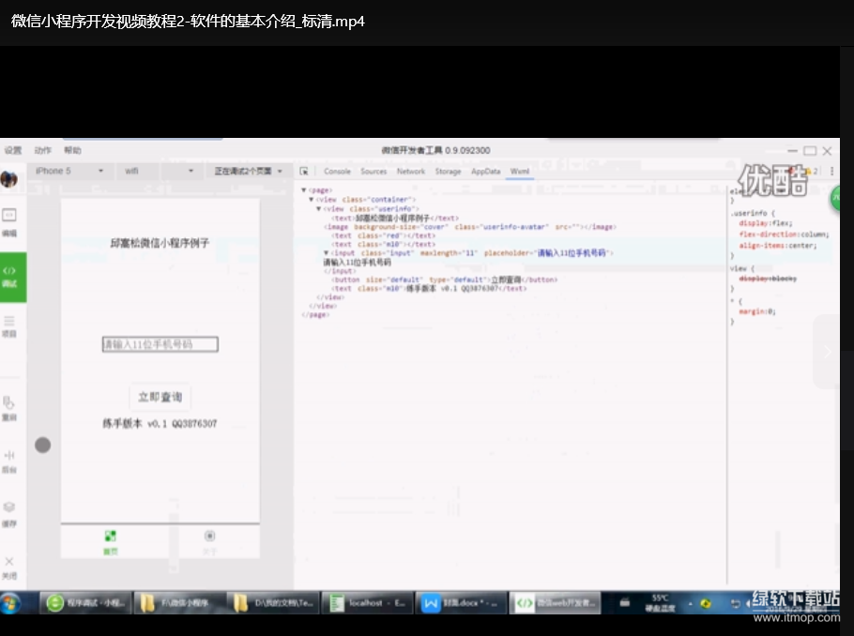Open D:\我的文档 folder from taskbar

(x=273, y=603)
